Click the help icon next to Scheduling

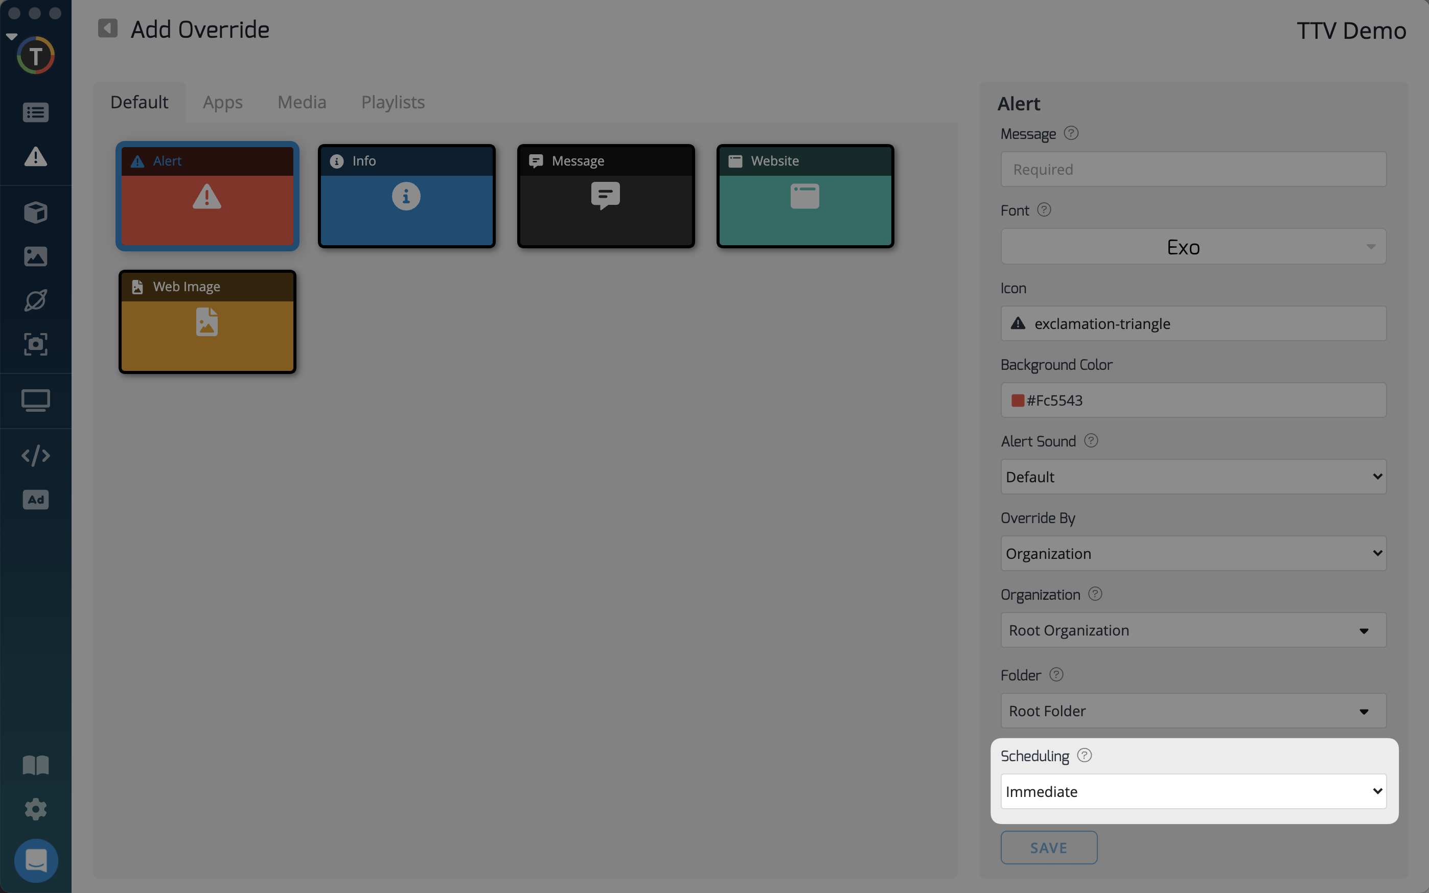tap(1084, 756)
